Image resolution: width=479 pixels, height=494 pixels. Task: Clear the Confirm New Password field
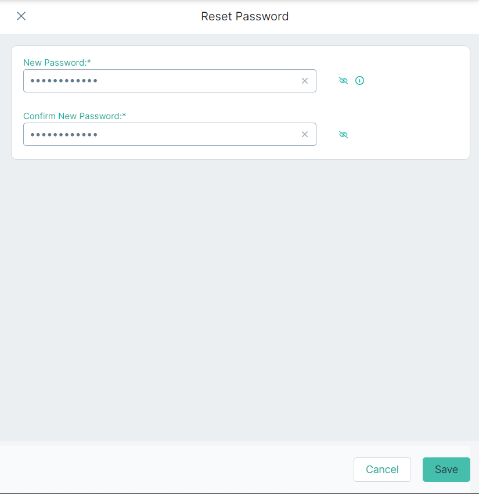305,134
